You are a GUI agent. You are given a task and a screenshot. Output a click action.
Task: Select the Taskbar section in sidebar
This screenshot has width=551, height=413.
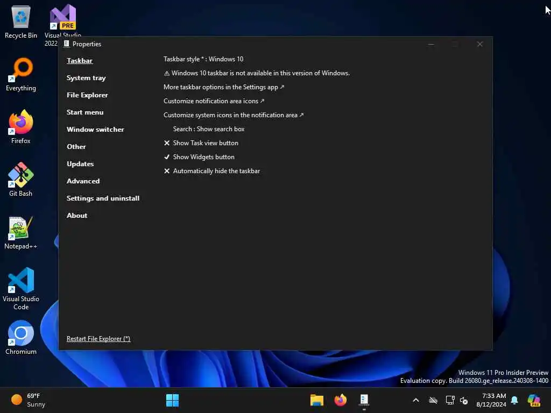tap(80, 61)
